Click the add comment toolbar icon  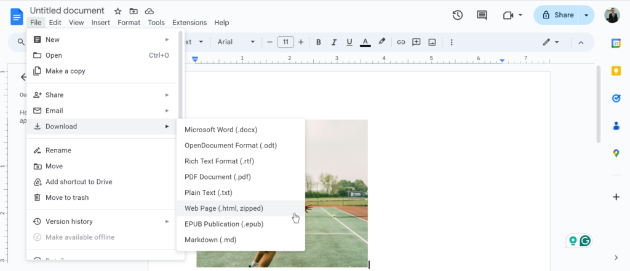[417, 42]
